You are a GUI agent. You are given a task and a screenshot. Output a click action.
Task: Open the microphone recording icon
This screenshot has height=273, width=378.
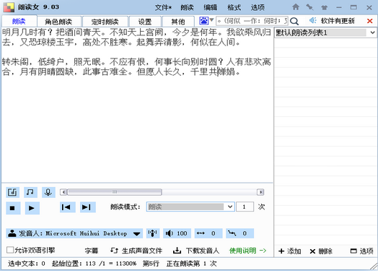click(x=48, y=192)
